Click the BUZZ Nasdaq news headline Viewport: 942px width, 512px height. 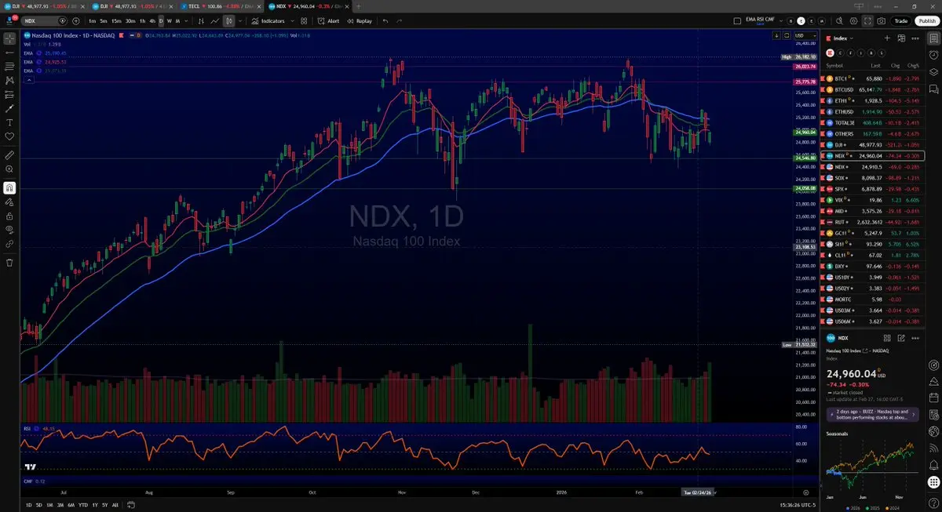pyautogui.click(x=874, y=414)
